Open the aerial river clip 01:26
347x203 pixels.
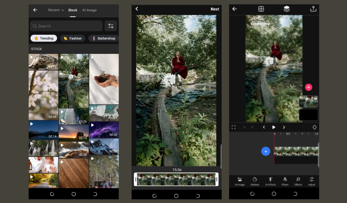[x=74, y=116]
